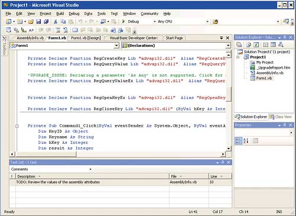Switch to the Form1.vb [Design] tab
The width and height of the screenshot is (296, 216).
tap(86, 38)
